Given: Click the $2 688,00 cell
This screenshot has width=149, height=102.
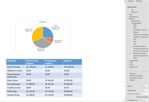Looking at the screenshot, I should [x=34, y=84].
